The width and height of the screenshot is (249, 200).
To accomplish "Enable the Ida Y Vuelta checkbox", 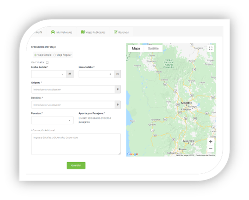I will click(47, 62).
